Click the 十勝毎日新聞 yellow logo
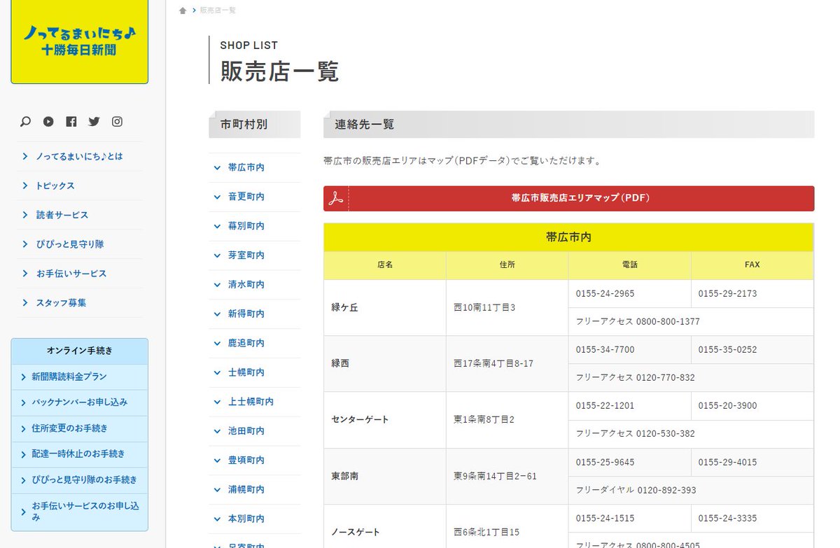Screen dimensions: 840x548 click(80, 42)
